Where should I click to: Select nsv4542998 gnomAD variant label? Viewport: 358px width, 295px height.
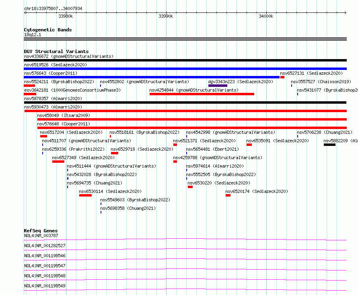pos(230,132)
